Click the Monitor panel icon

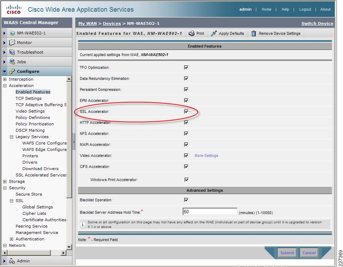[12, 43]
